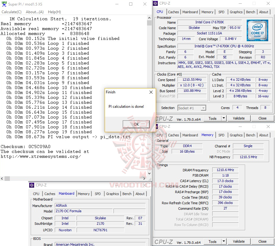The height and width of the screenshot is (246, 275).
Task: Click Validate in Memory CPU-Z window
Action: (x=239, y=242)
